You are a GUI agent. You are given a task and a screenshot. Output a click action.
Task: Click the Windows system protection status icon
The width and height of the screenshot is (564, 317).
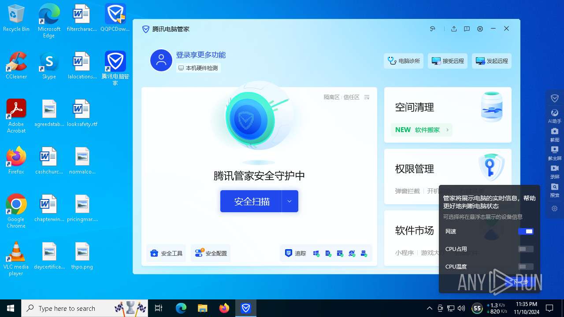coord(316,253)
